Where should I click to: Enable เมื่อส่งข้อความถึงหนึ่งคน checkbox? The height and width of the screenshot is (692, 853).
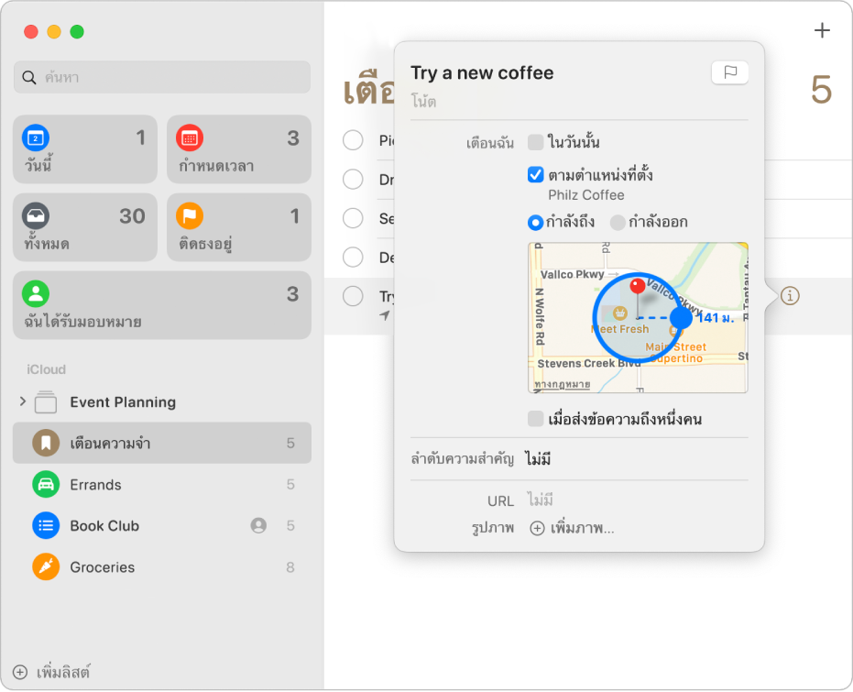click(x=536, y=420)
